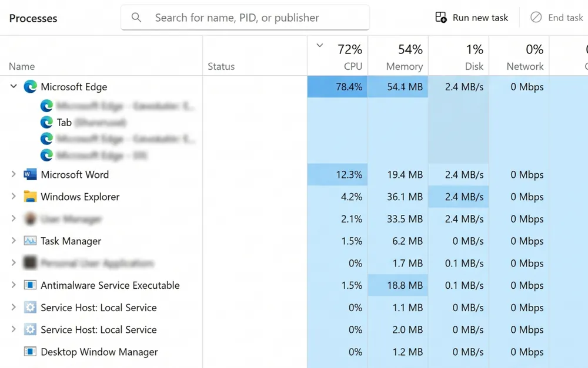Click the Microsoft Word process icon
This screenshot has height=368, width=588.
[30, 174]
